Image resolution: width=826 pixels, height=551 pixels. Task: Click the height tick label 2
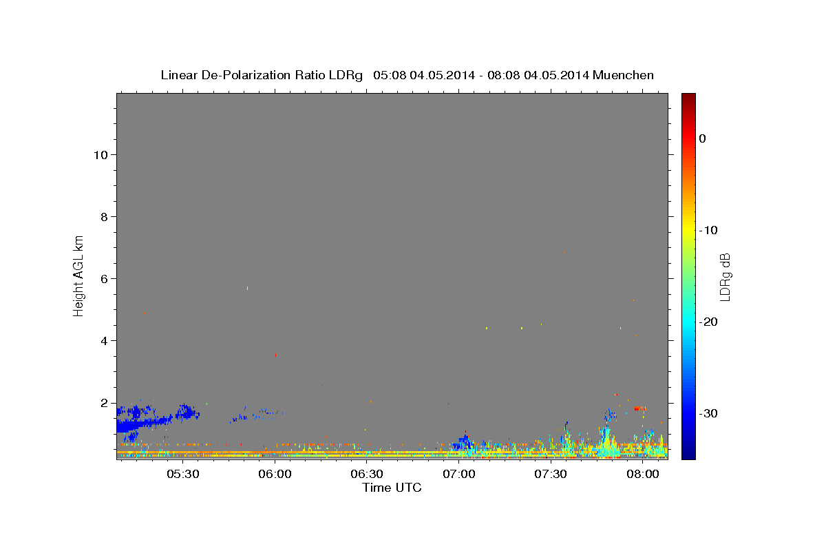[105, 403]
